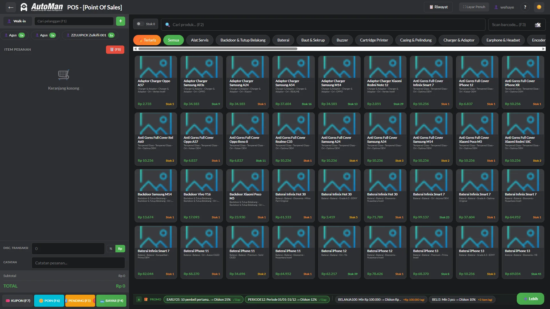The height and width of the screenshot is (309, 550).
Task: Show the Baut & Sekrup category
Action: 313,40
